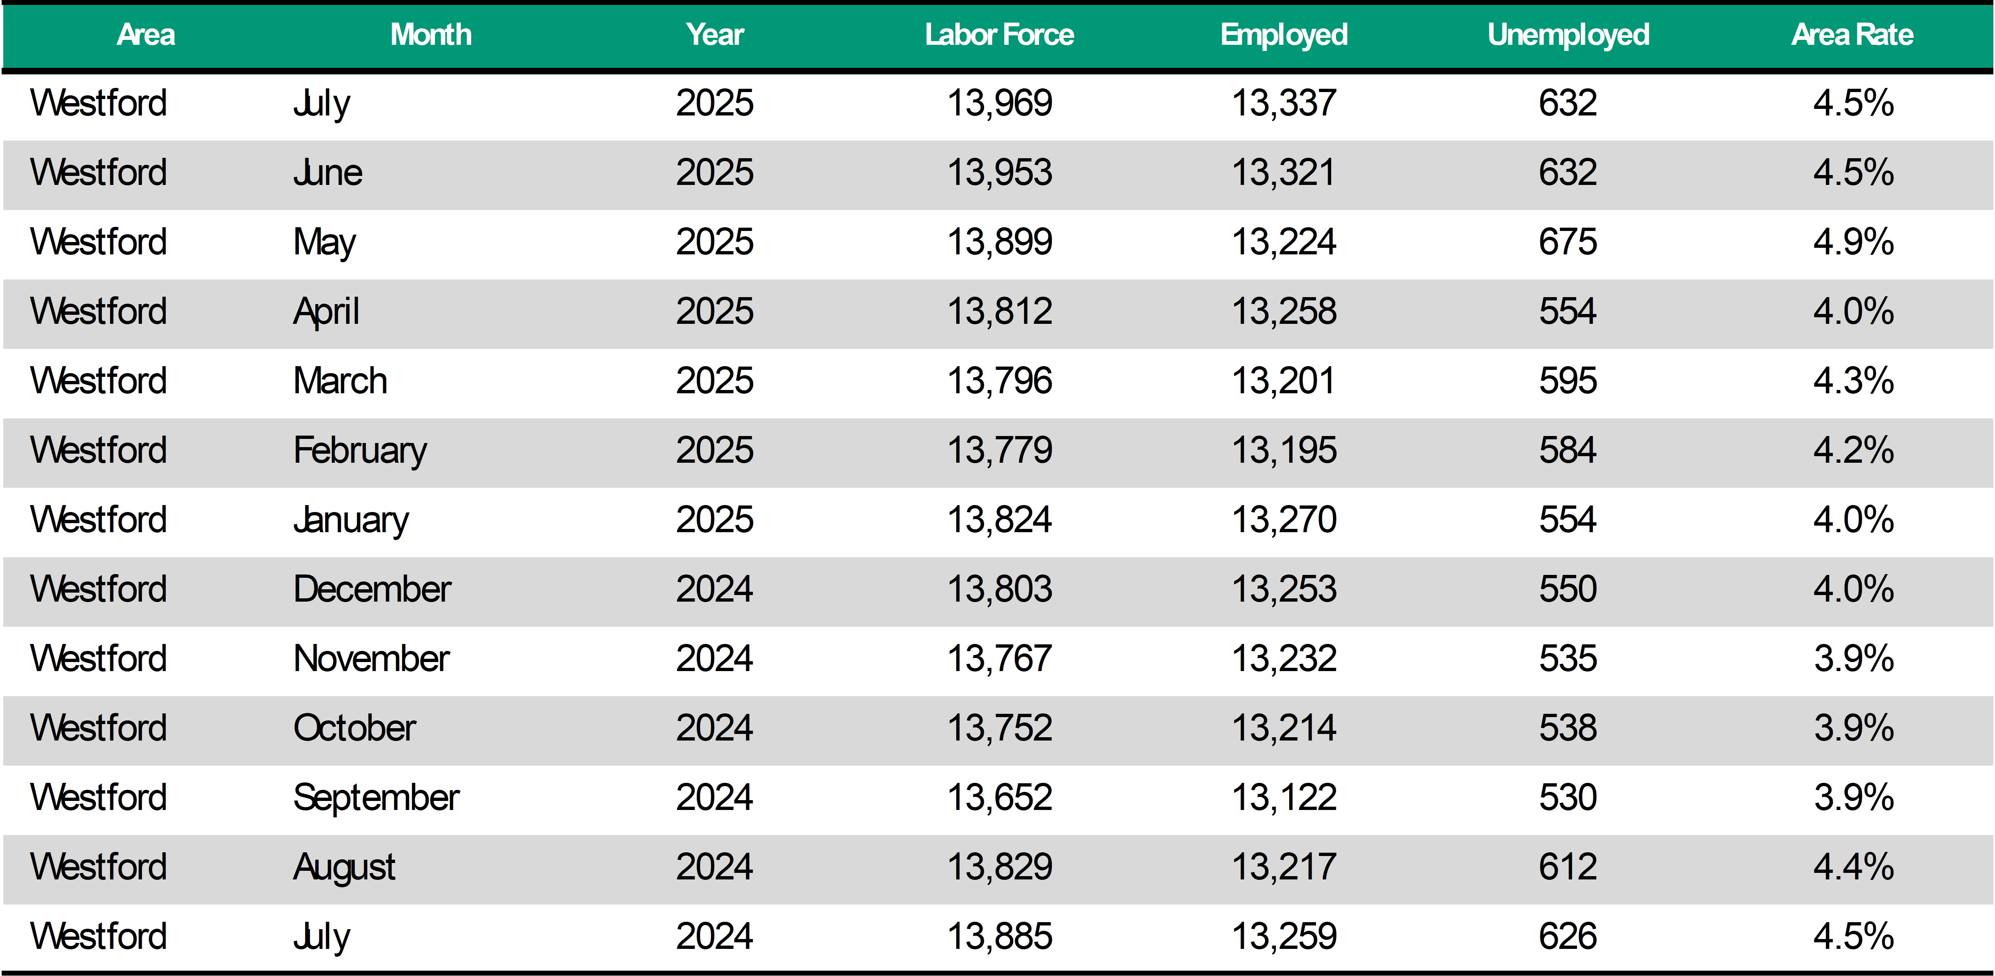Select the 4.9% area rate cell
The image size is (1995, 976).
pos(1853,242)
